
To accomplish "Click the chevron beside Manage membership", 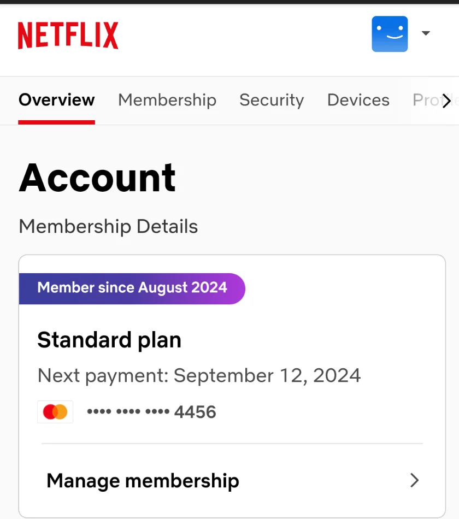I will [x=414, y=480].
